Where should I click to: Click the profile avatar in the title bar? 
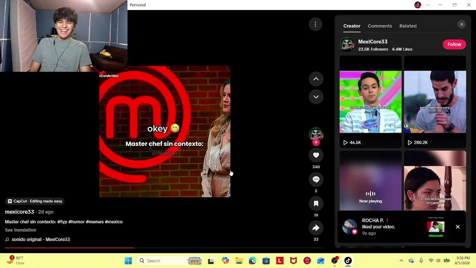click(418, 5)
